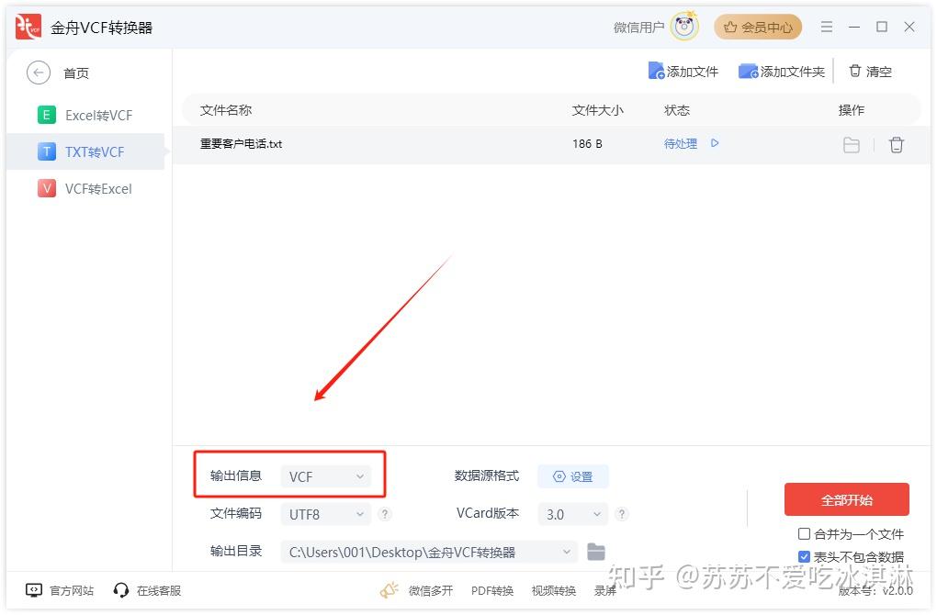Delete 重要客户电话.txt using the trash icon
The width and height of the screenshot is (937, 615).
[897, 144]
